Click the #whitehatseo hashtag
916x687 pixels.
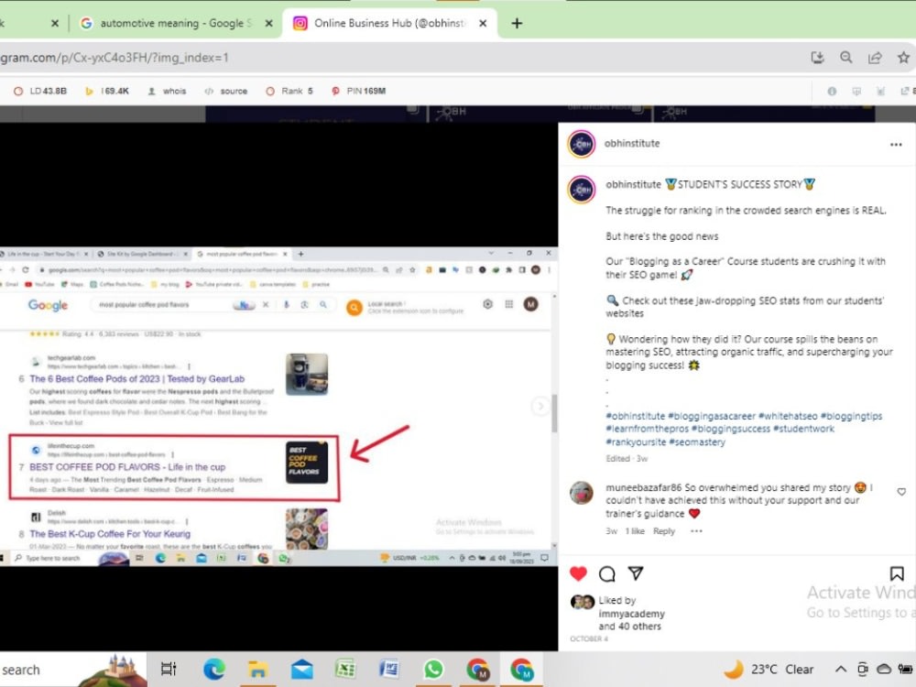(788, 416)
